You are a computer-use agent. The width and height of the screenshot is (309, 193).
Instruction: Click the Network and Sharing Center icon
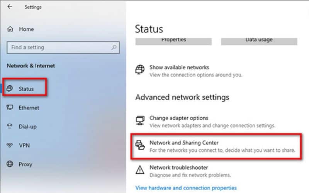pyautogui.click(x=140, y=145)
